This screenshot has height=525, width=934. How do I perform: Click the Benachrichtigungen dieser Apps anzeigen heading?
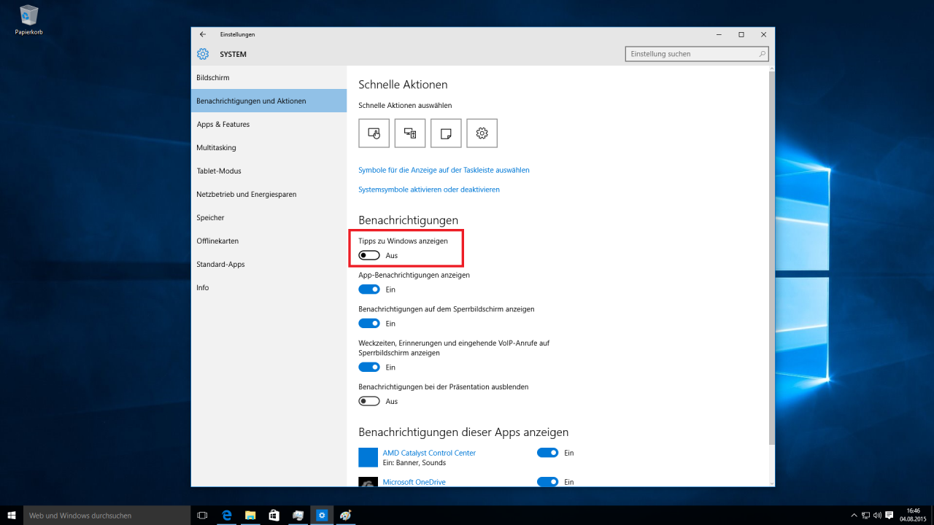[463, 432]
